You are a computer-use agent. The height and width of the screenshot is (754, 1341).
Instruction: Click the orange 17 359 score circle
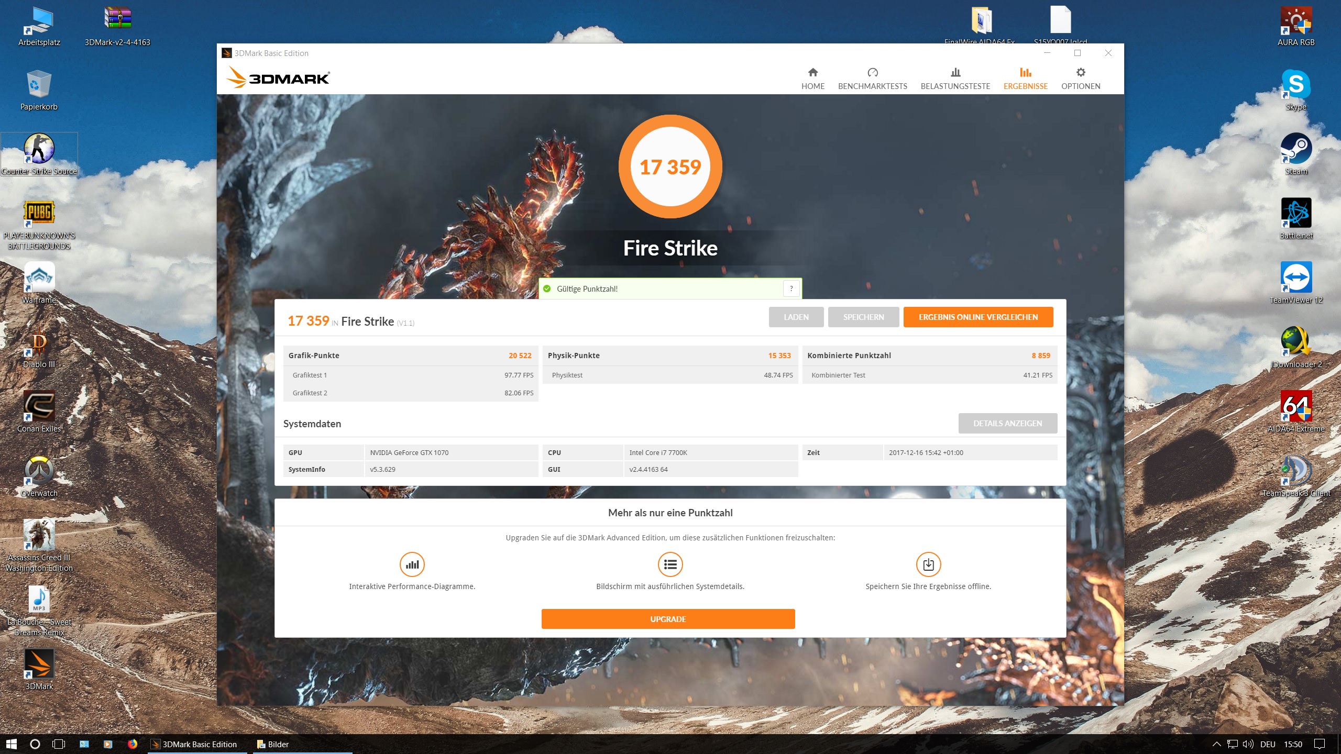click(670, 167)
